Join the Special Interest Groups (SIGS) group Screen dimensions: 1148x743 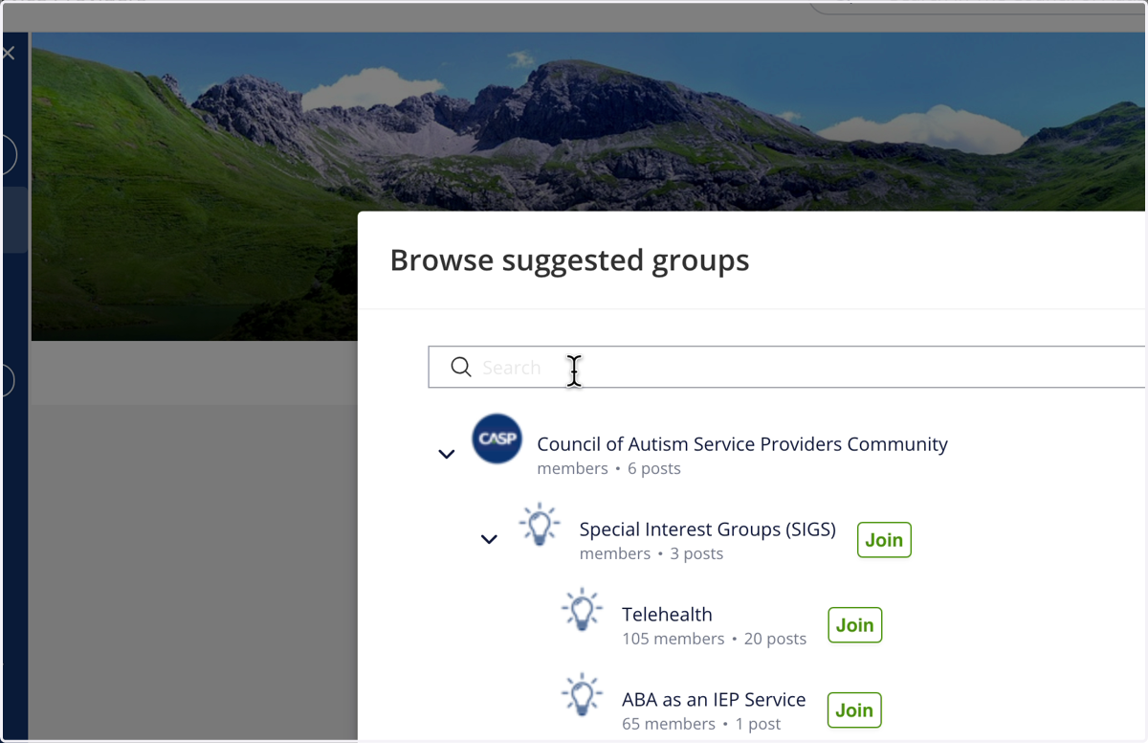pyautogui.click(x=884, y=540)
